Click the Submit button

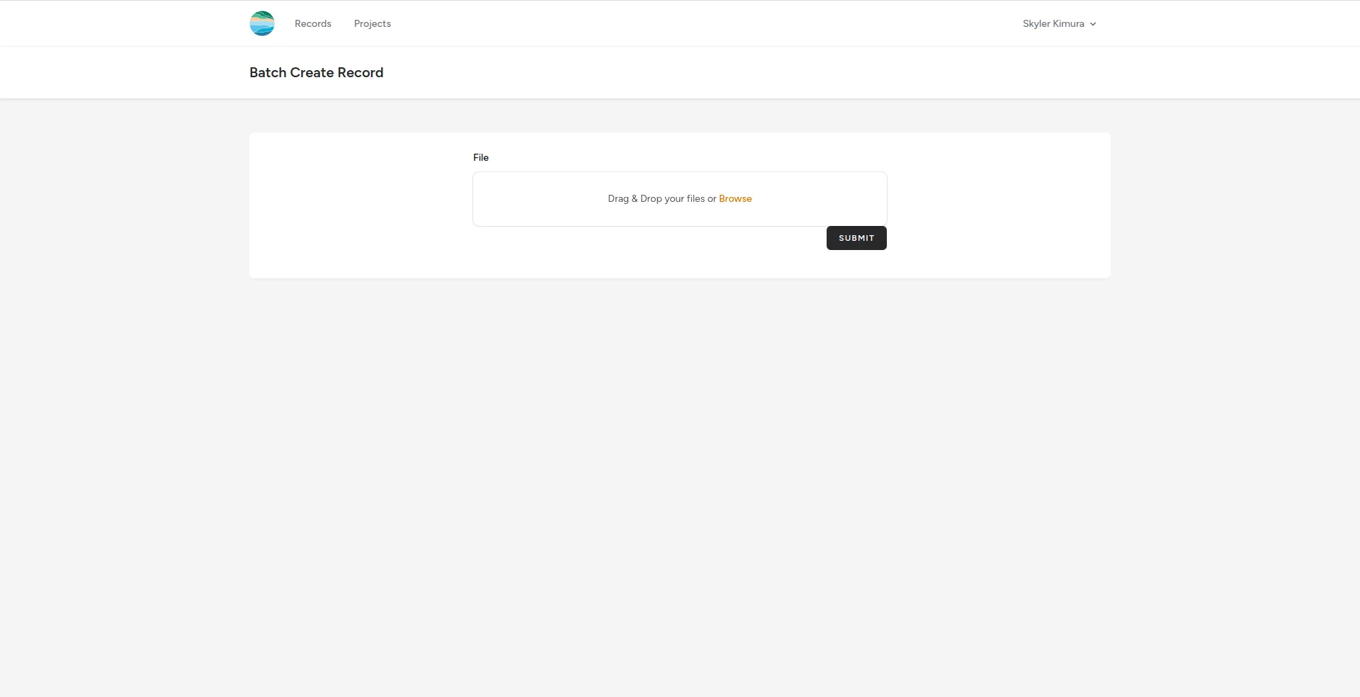click(856, 238)
